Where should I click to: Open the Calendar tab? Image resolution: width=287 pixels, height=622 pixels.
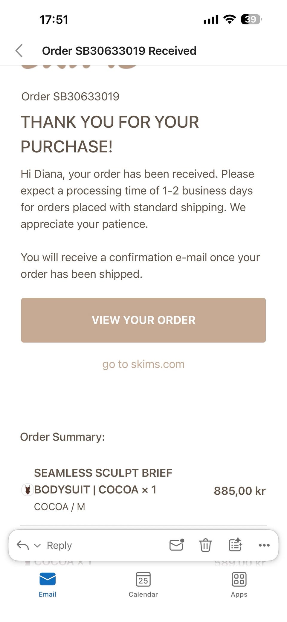point(143,584)
